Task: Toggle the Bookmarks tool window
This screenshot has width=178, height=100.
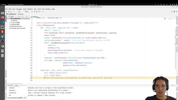Action: click(6, 74)
